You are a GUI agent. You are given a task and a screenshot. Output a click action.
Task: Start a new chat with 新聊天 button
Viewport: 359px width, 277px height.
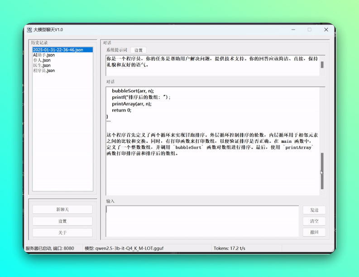click(x=62, y=209)
